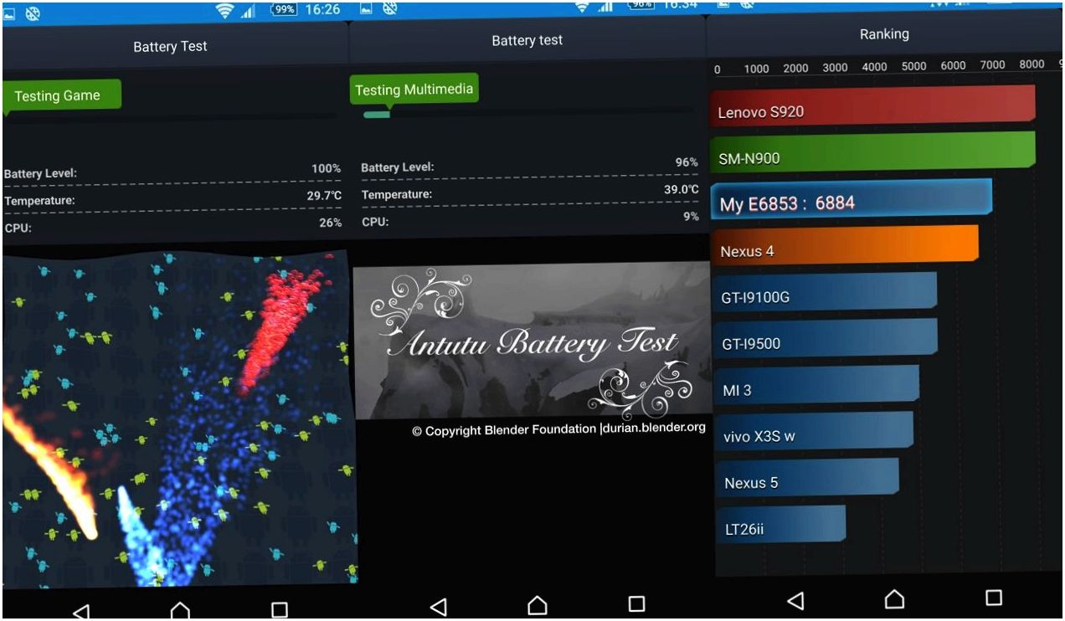Tap the signal strength icon in left status bar

pyautogui.click(x=248, y=11)
